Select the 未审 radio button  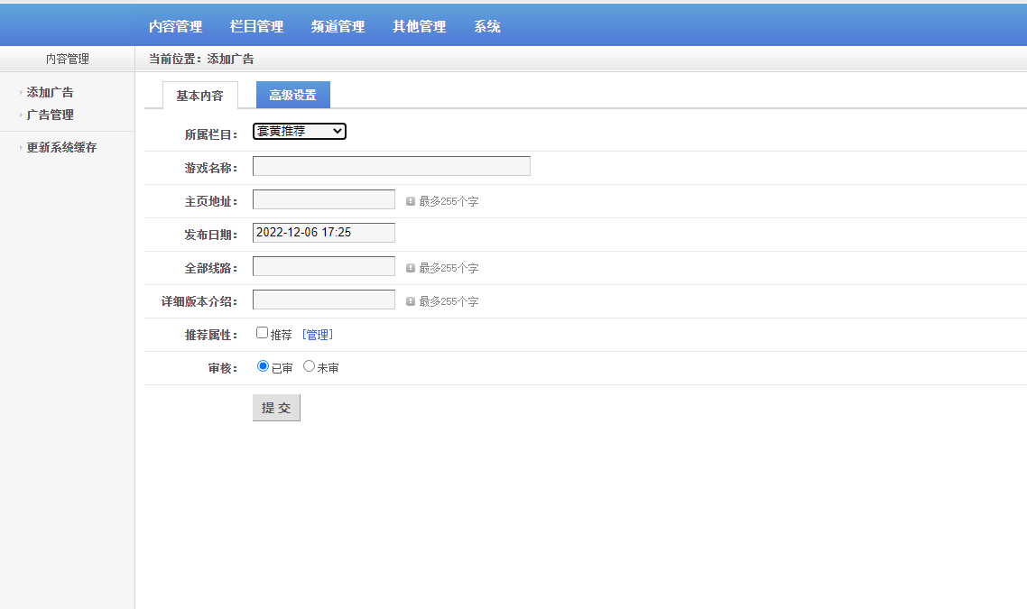[x=310, y=366]
